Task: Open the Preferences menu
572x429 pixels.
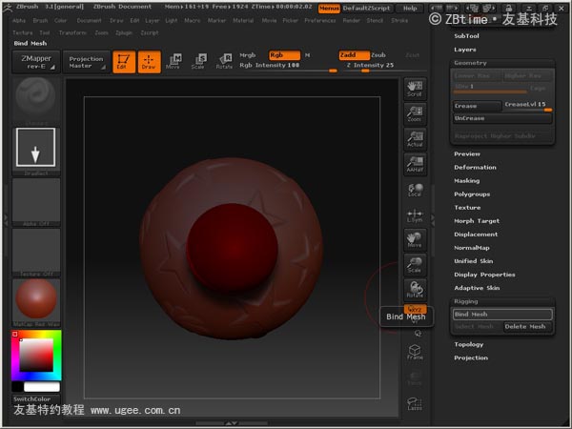Action: pos(320,20)
